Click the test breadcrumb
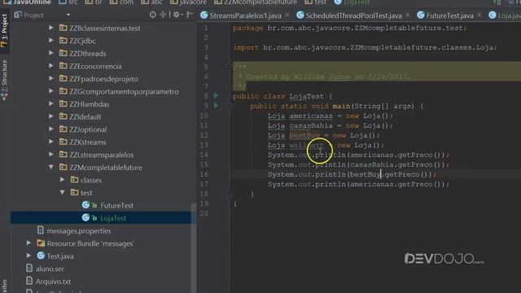Viewport: 521px width, 293px height. coord(320,2)
